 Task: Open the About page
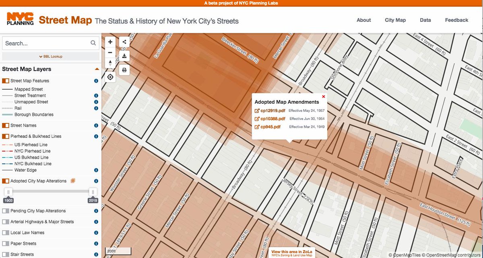pos(363,20)
